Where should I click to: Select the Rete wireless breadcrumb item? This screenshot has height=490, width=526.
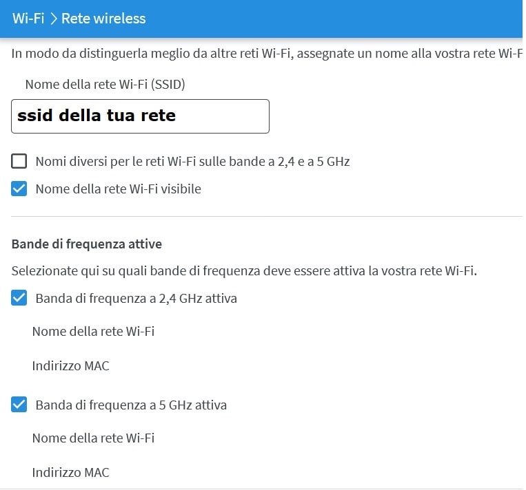[x=103, y=19]
